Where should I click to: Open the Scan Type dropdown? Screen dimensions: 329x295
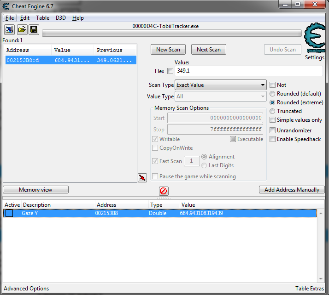221,85
